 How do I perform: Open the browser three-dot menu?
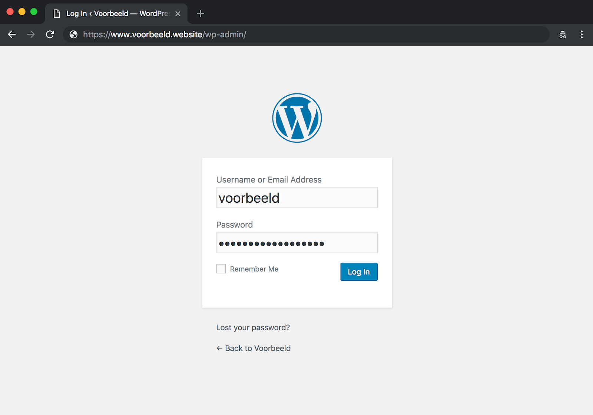[x=582, y=34]
